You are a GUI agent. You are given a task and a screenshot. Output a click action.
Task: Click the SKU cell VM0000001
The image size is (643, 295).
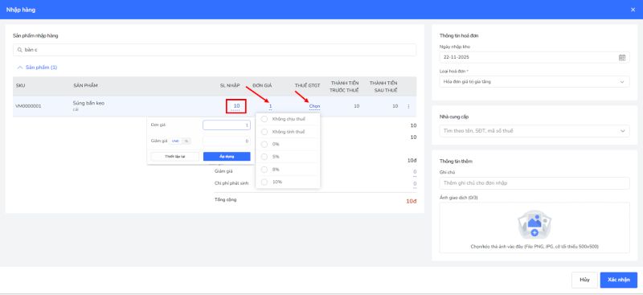[x=28, y=106]
